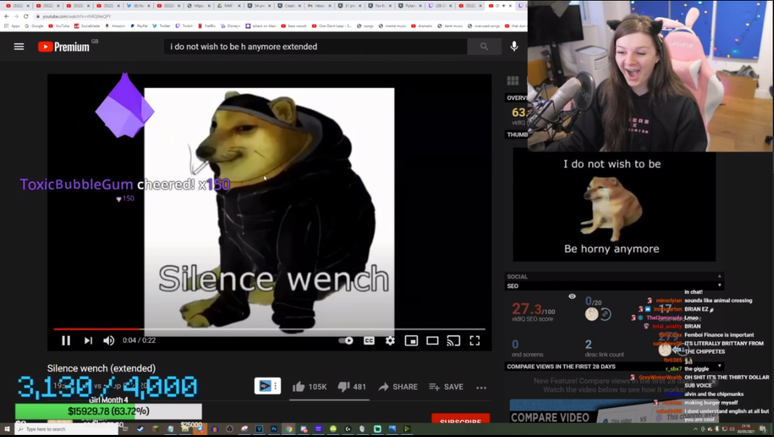Screen dimensions: 774x437
Task: Seek on the red video progress bar
Action: coord(269,329)
